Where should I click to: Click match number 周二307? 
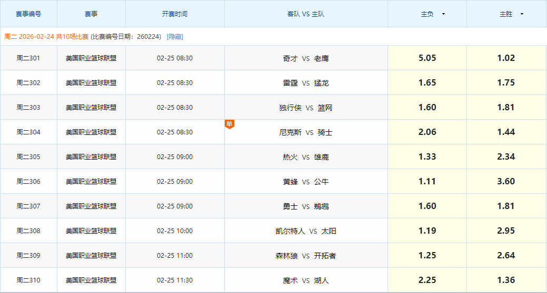tap(28, 206)
